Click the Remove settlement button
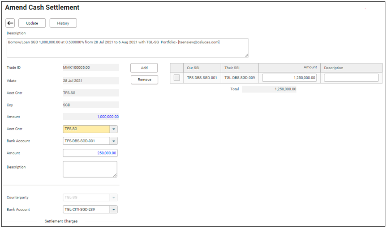This screenshot has height=228, width=387. (x=144, y=80)
